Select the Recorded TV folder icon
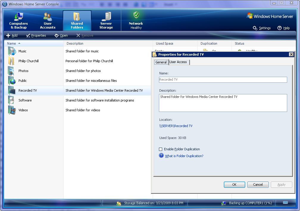Image resolution: width=300 pixels, height=211 pixels. point(12,90)
